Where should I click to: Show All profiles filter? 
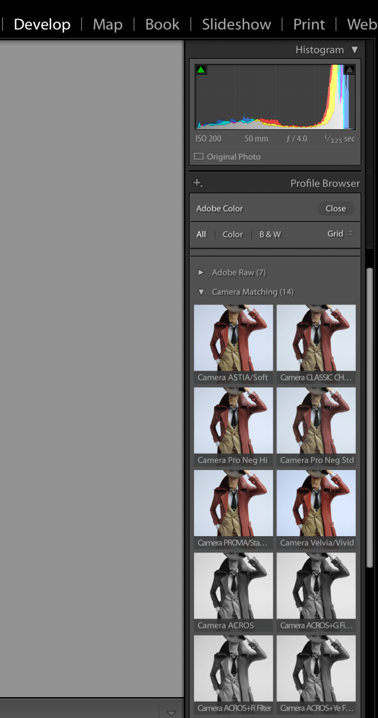(201, 235)
